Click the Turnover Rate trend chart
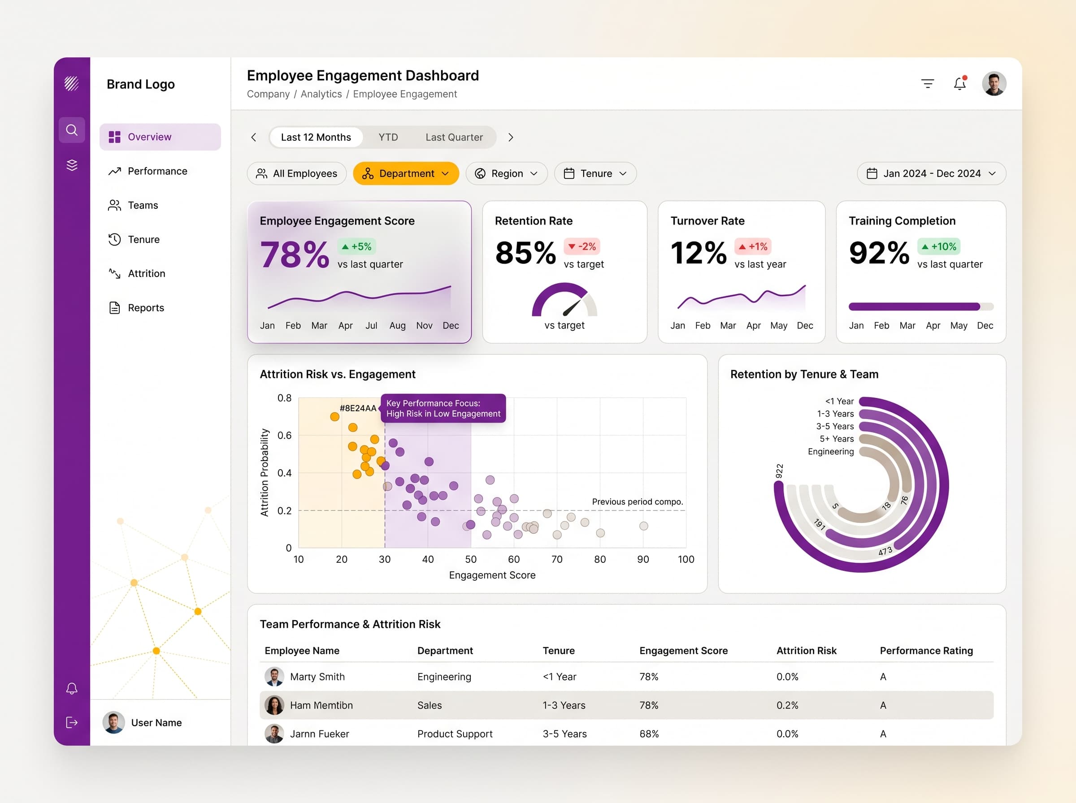 [x=742, y=298]
